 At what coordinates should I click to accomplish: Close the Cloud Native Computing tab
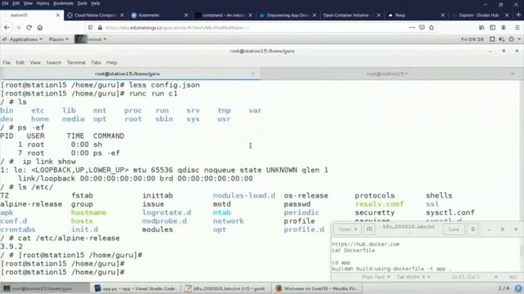point(122,16)
